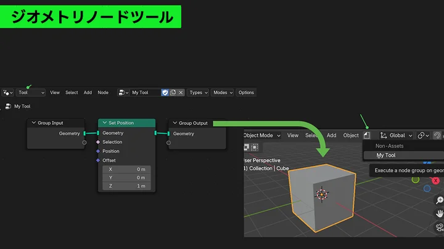This screenshot has width=444, height=249.
Task: Unlink the My Tool node group
Action: [181, 93]
